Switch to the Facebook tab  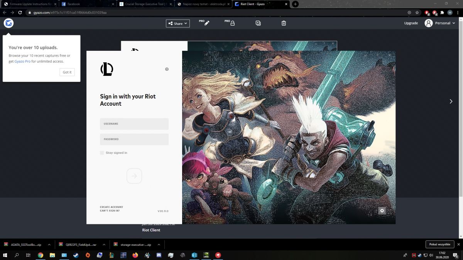tap(87, 4)
